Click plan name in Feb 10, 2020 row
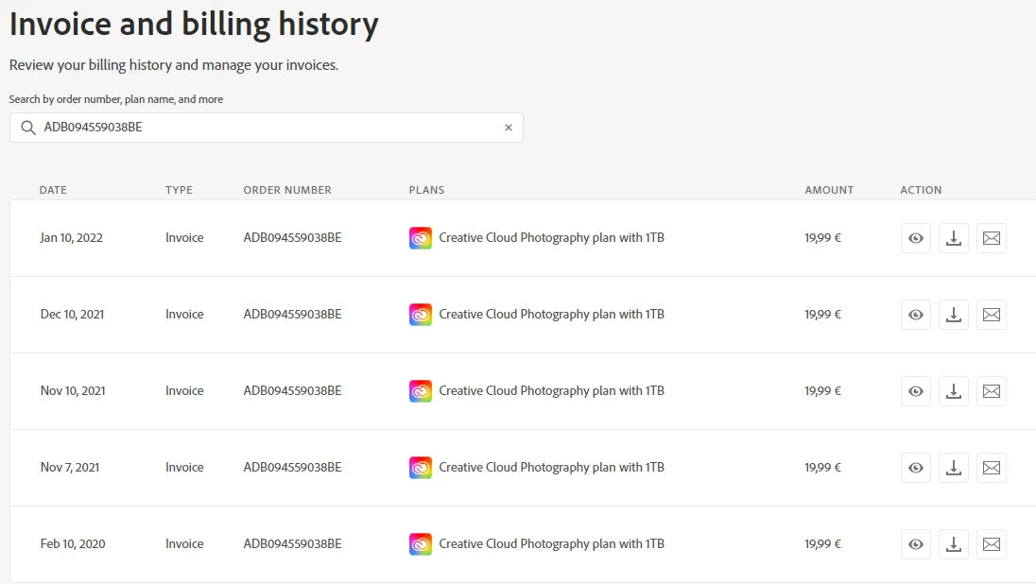 (x=552, y=544)
